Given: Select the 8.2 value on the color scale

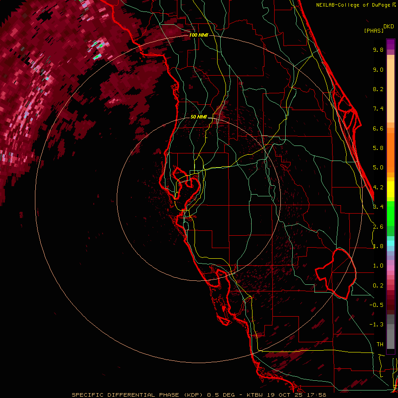Looking at the screenshot, I should (x=378, y=89).
